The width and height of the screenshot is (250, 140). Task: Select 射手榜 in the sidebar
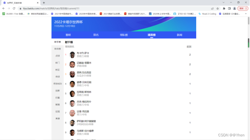tap(57, 42)
